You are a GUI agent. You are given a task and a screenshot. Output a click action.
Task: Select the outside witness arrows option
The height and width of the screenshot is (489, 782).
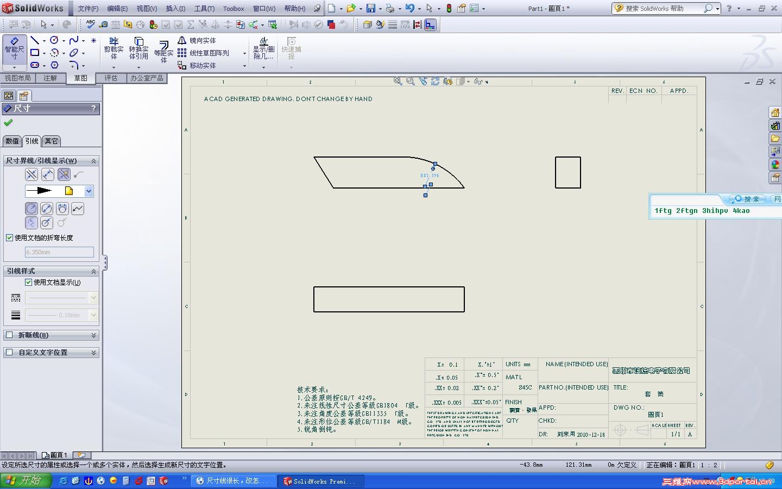coord(31,174)
